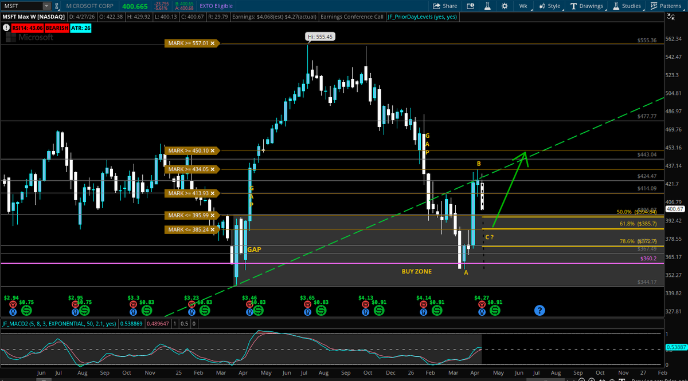Click the dividend dollar icon beside $3.3 earnings
The image size is (688, 381).
pyautogui.click(x=147, y=310)
